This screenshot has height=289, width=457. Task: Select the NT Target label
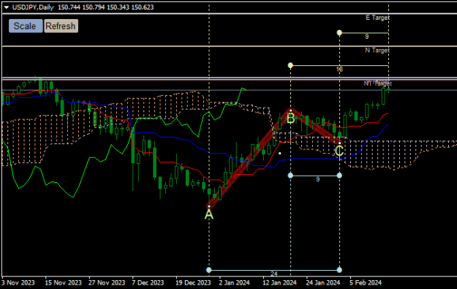[x=378, y=83]
